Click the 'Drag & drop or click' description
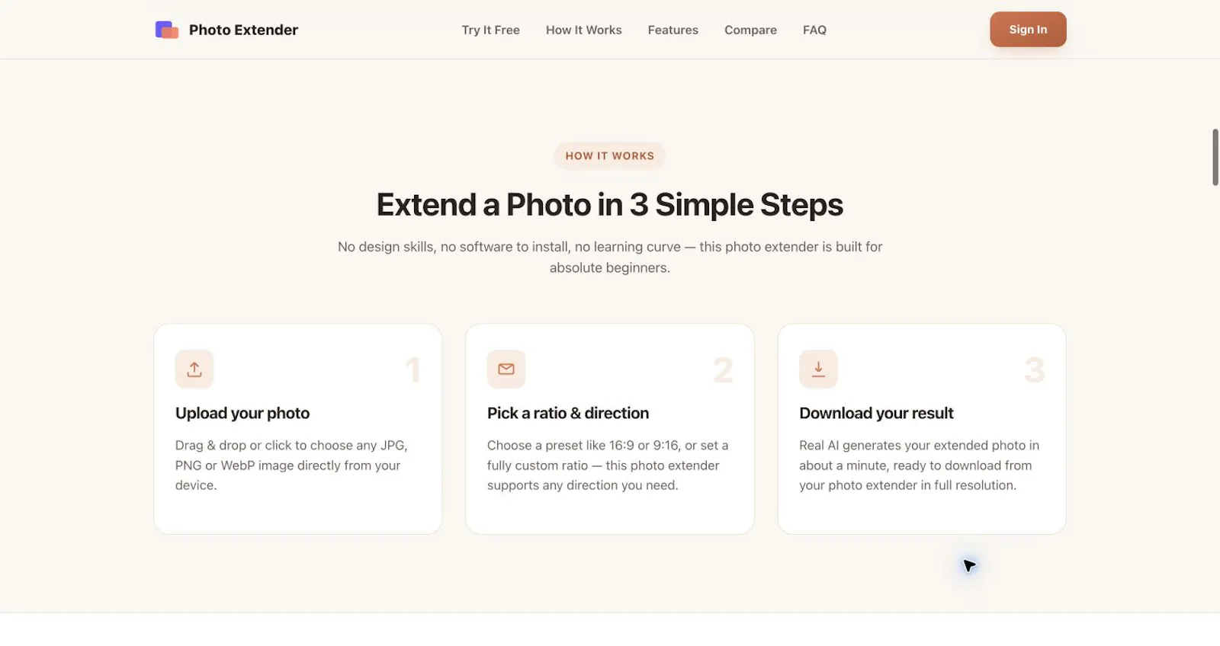1220x646 pixels. point(291,465)
